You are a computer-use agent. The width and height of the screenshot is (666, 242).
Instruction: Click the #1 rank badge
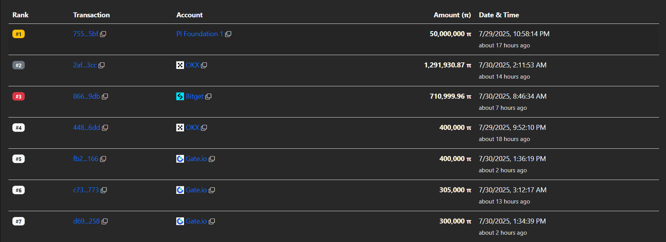tap(18, 34)
